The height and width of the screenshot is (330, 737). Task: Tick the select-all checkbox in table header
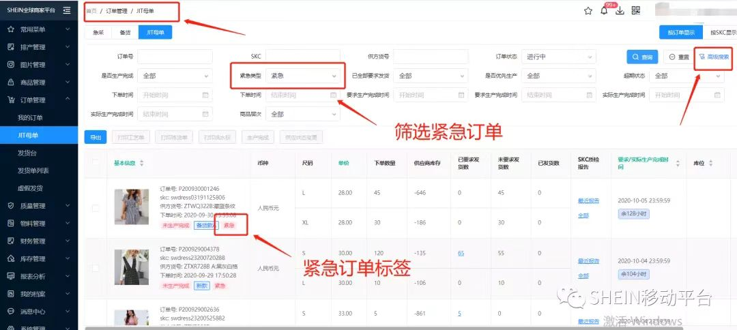(96, 162)
